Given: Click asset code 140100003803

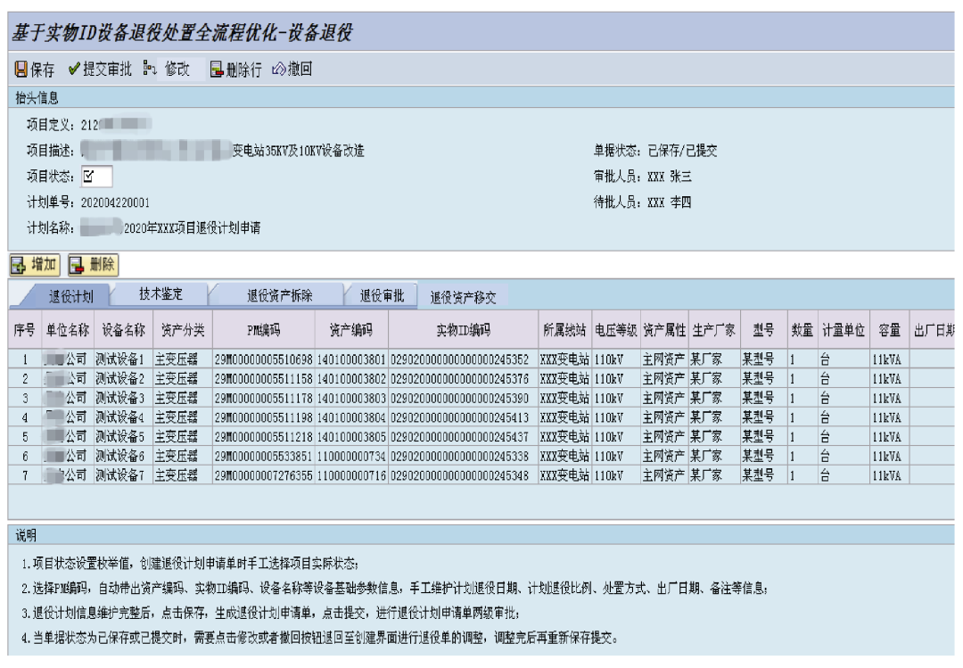Looking at the screenshot, I should tap(351, 398).
